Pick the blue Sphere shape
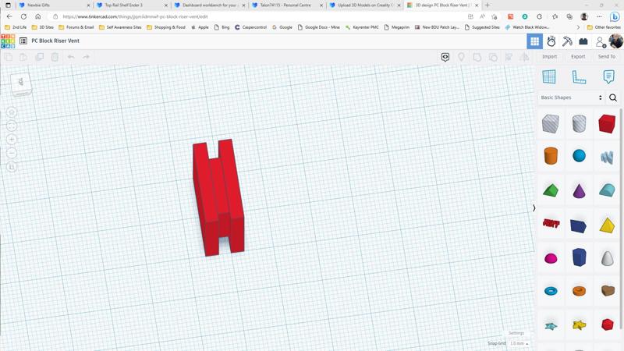The image size is (624, 351). coord(579,155)
